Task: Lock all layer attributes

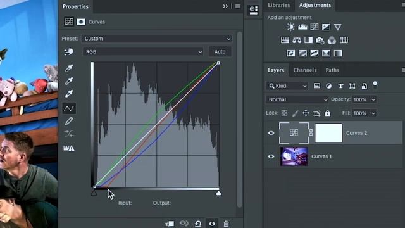Action: (328, 113)
